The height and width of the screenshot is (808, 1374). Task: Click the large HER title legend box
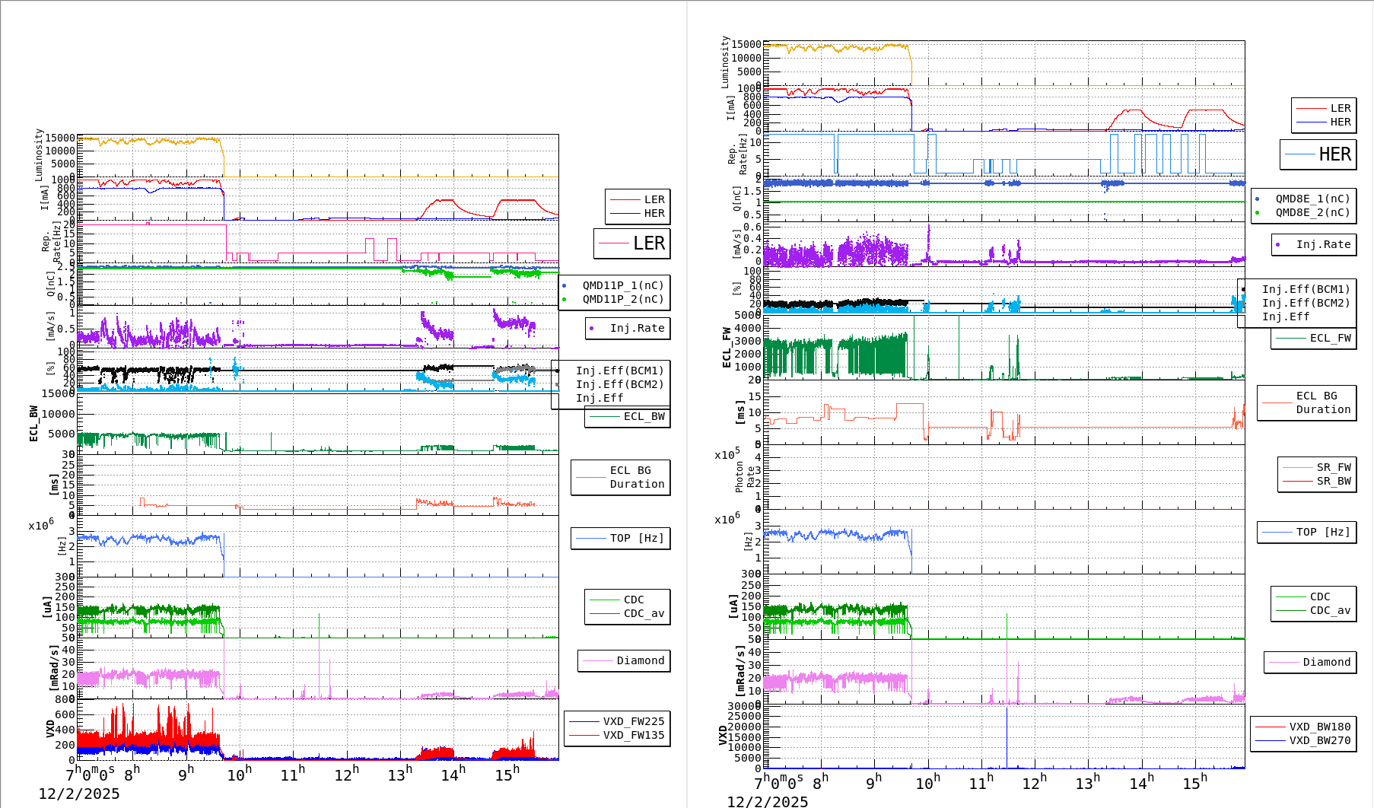click(1318, 154)
